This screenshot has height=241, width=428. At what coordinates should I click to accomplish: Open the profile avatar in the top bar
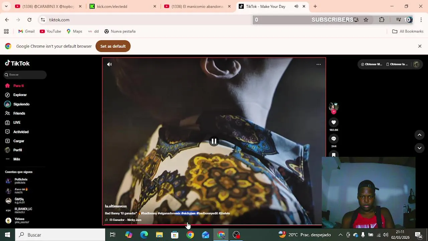416,64
